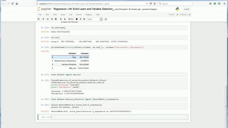Click the kernel idle circle indicator
This screenshot has width=228, height=128.
pos(190,15)
